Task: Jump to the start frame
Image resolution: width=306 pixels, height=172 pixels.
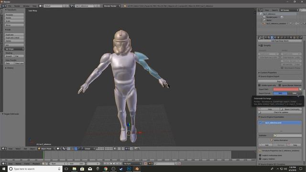Action: 105,163
